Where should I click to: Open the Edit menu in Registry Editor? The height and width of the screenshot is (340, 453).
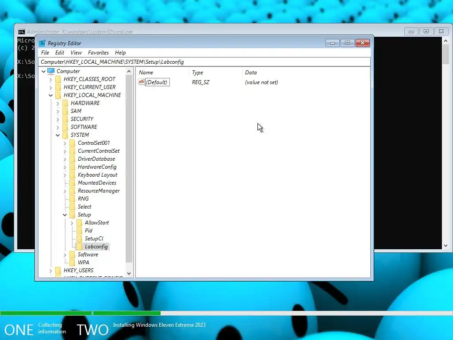tap(60, 53)
